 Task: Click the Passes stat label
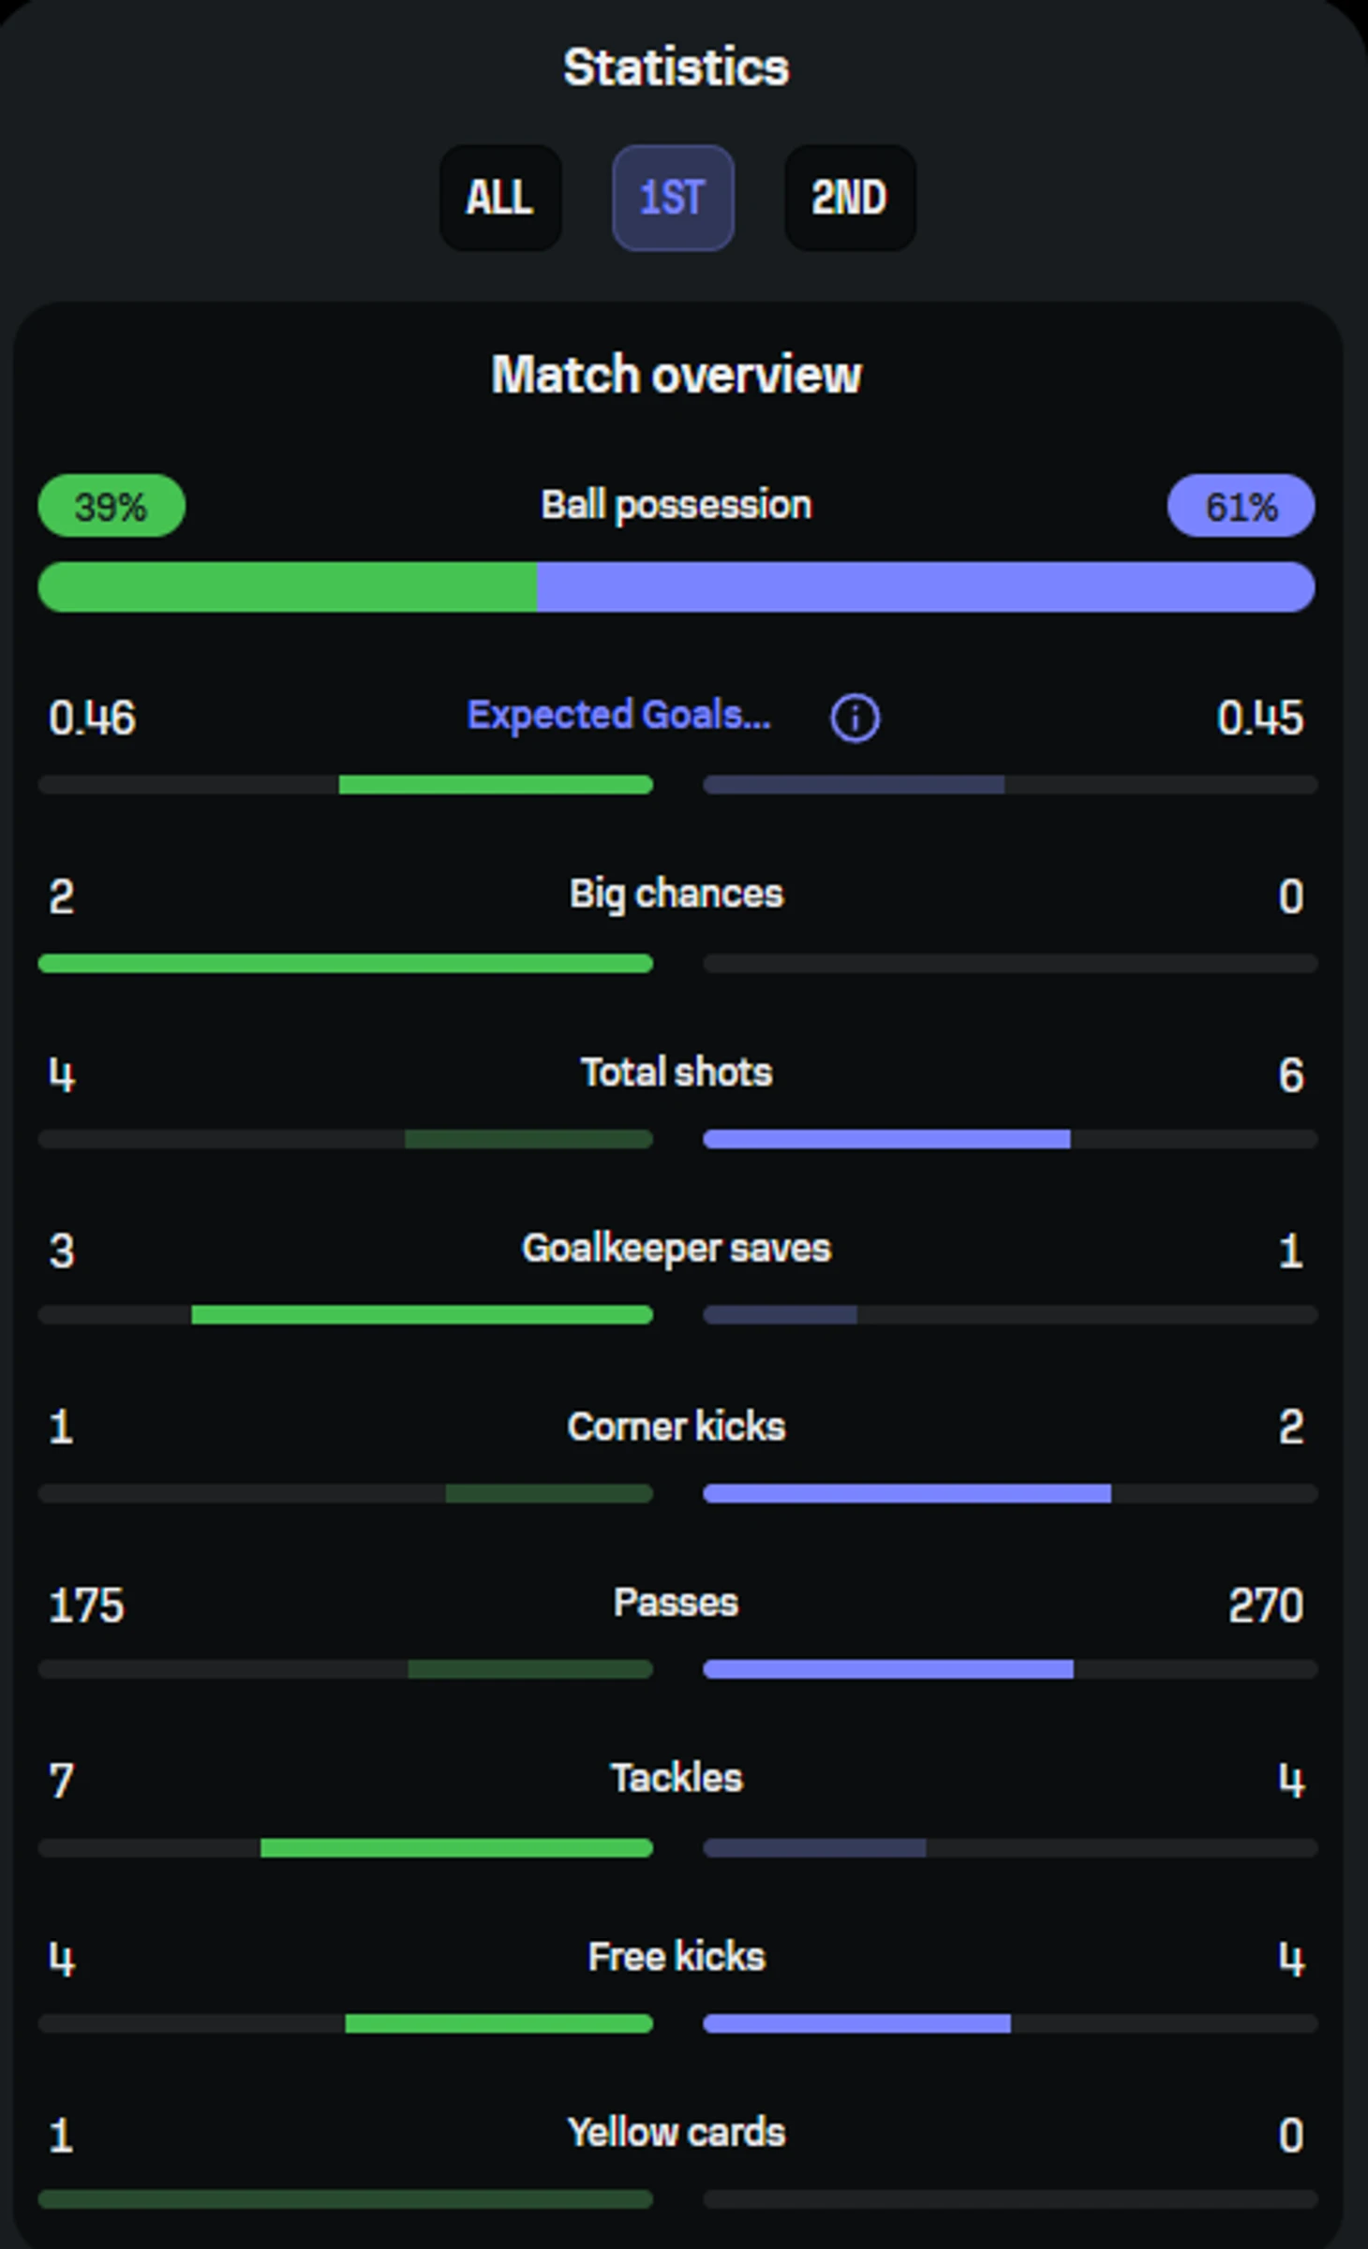point(677,1603)
